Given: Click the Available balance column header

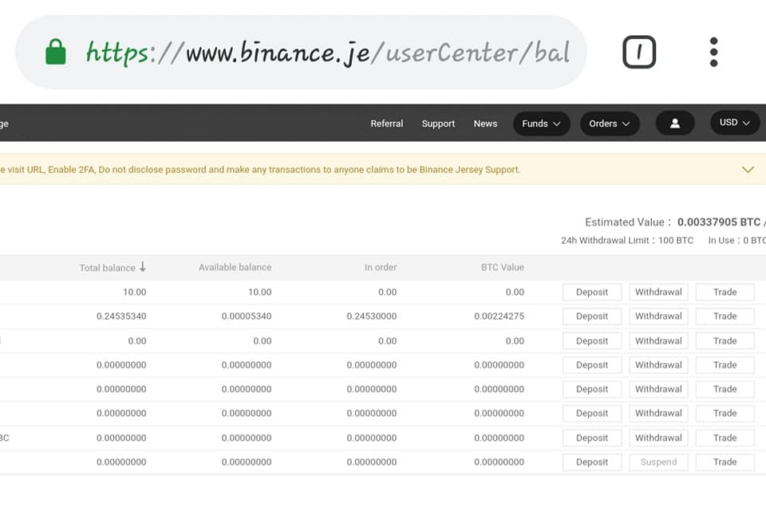Looking at the screenshot, I should click(235, 268).
